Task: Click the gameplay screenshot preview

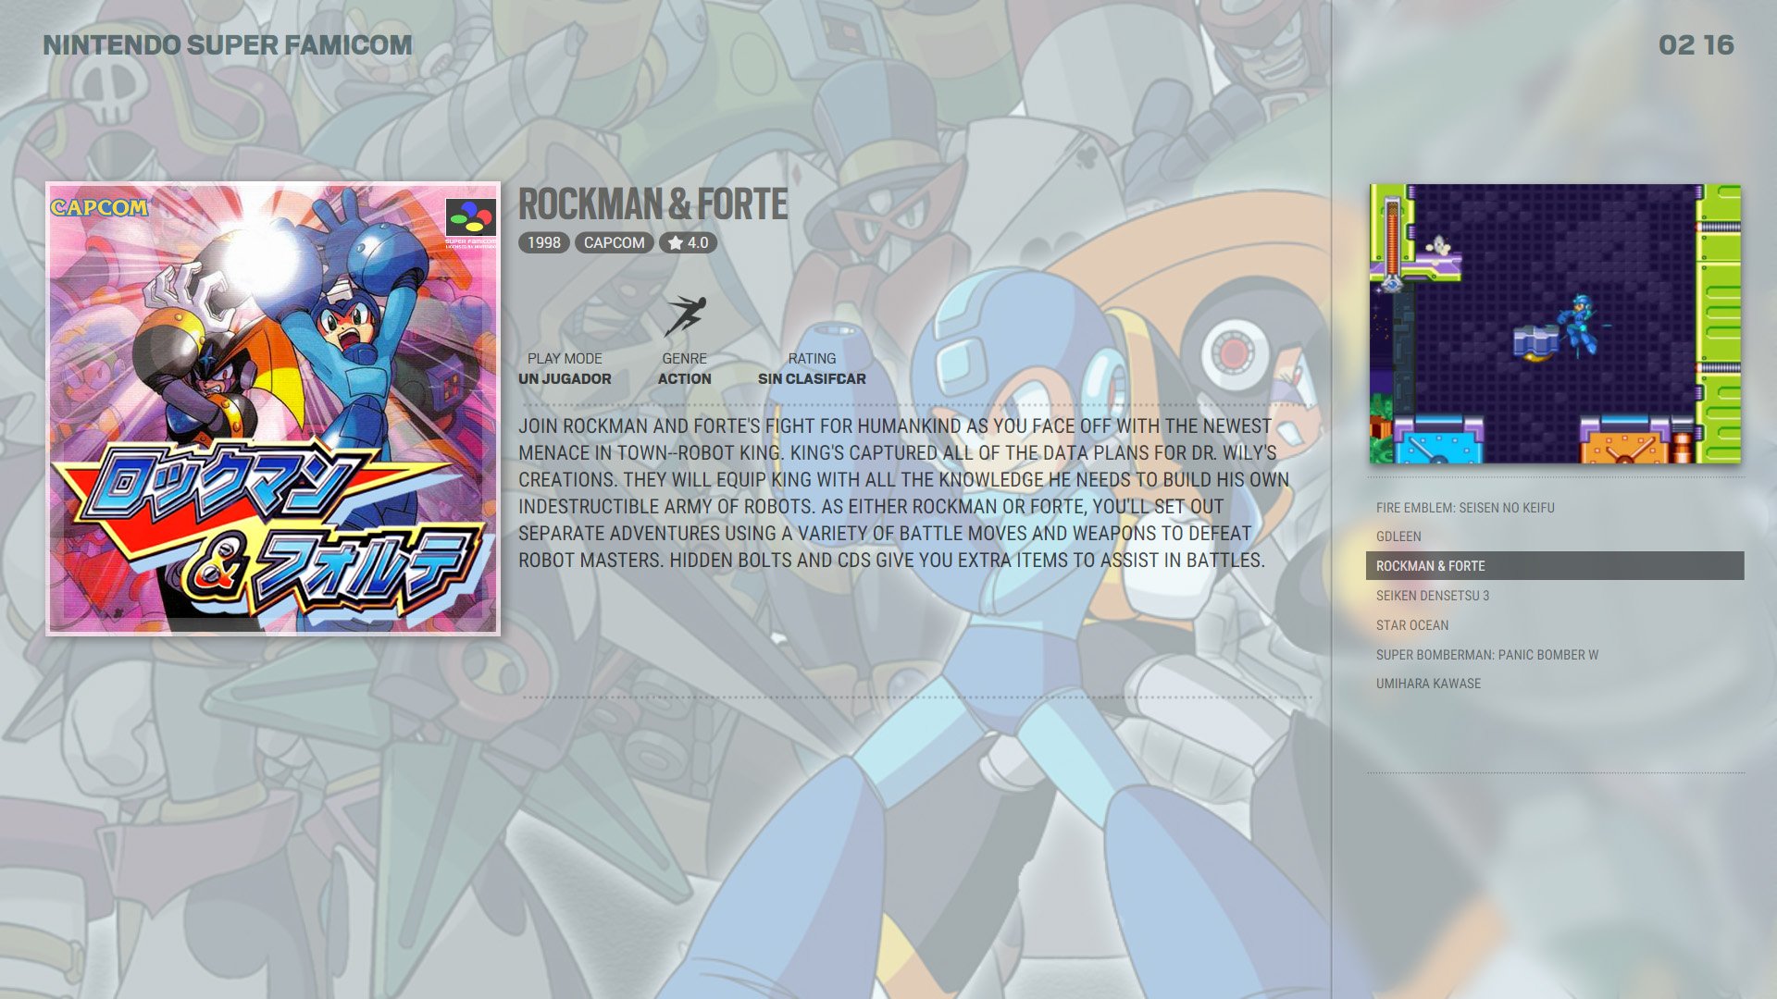Action: (x=1555, y=324)
